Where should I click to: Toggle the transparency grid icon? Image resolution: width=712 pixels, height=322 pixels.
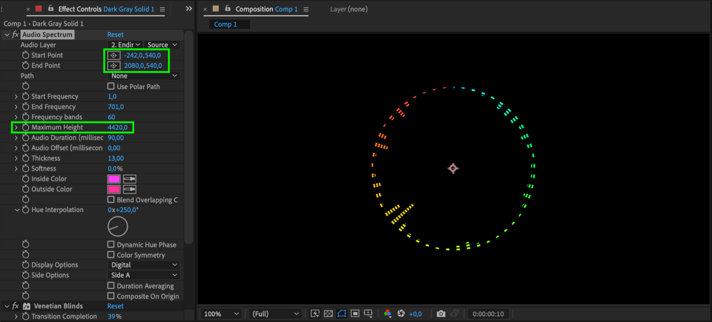click(x=328, y=314)
